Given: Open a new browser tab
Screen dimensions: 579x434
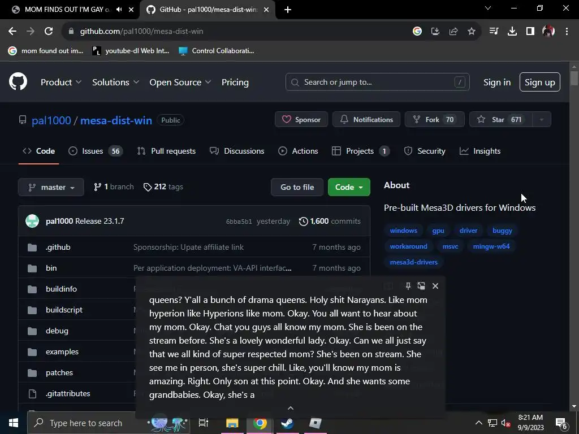Looking at the screenshot, I should pos(288,10).
